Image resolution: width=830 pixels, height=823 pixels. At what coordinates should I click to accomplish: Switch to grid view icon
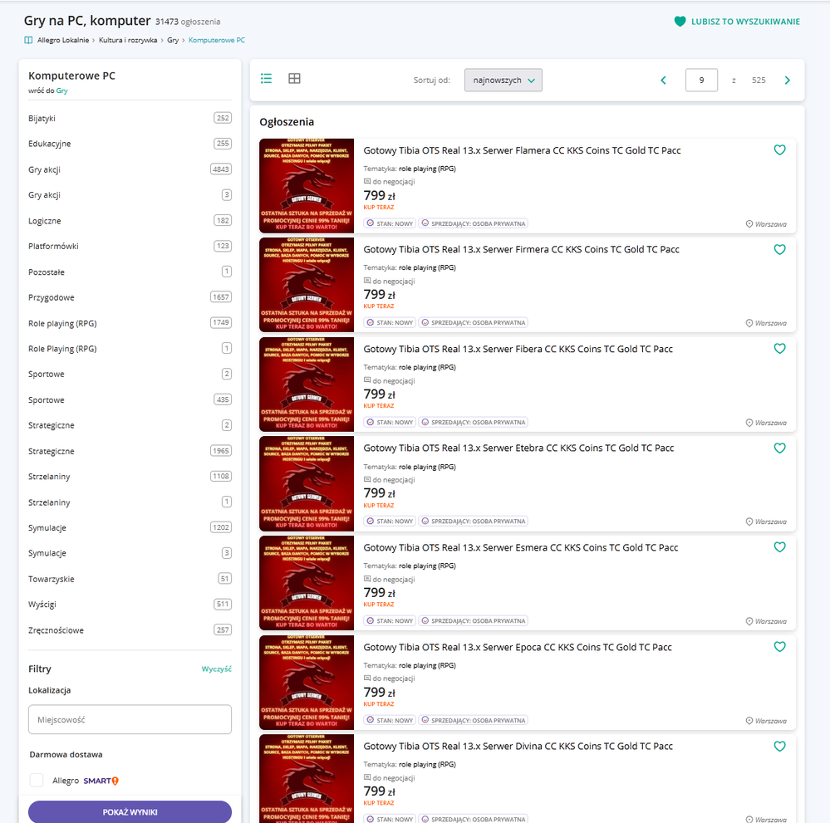coord(294,78)
